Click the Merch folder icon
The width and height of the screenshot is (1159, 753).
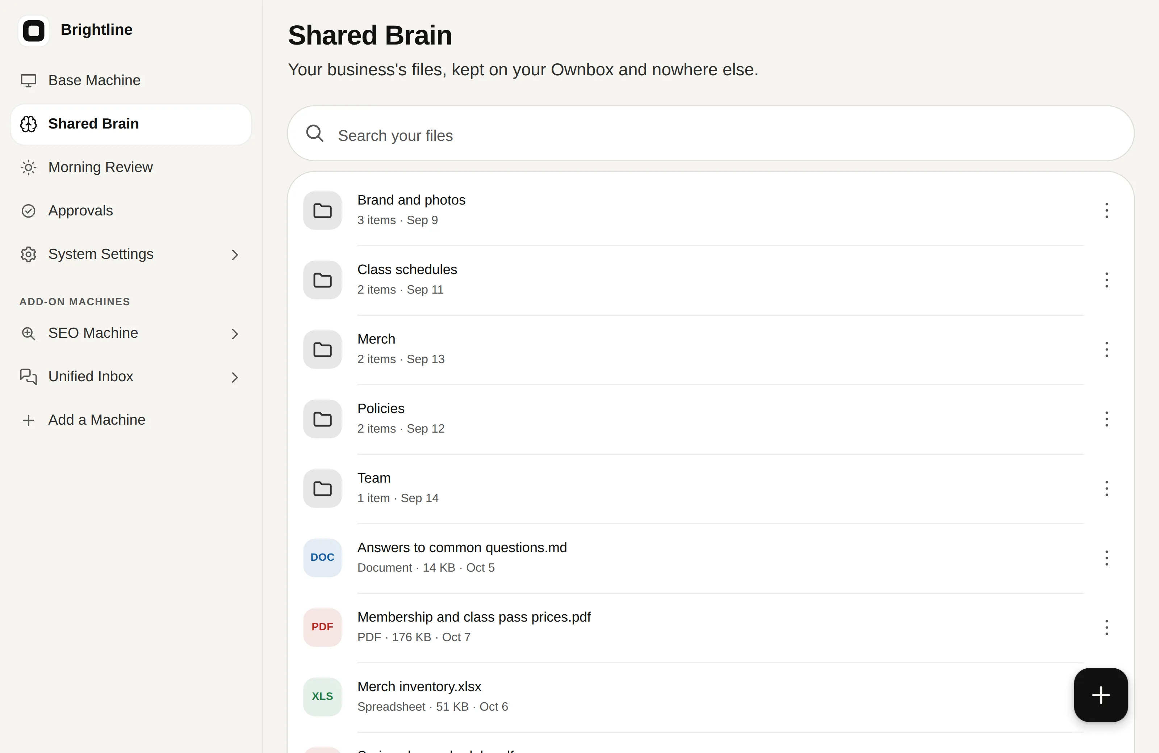click(x=322, y=349)
